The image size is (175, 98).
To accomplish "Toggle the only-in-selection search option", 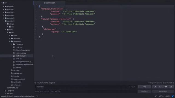I will click(x=166, y=87).
